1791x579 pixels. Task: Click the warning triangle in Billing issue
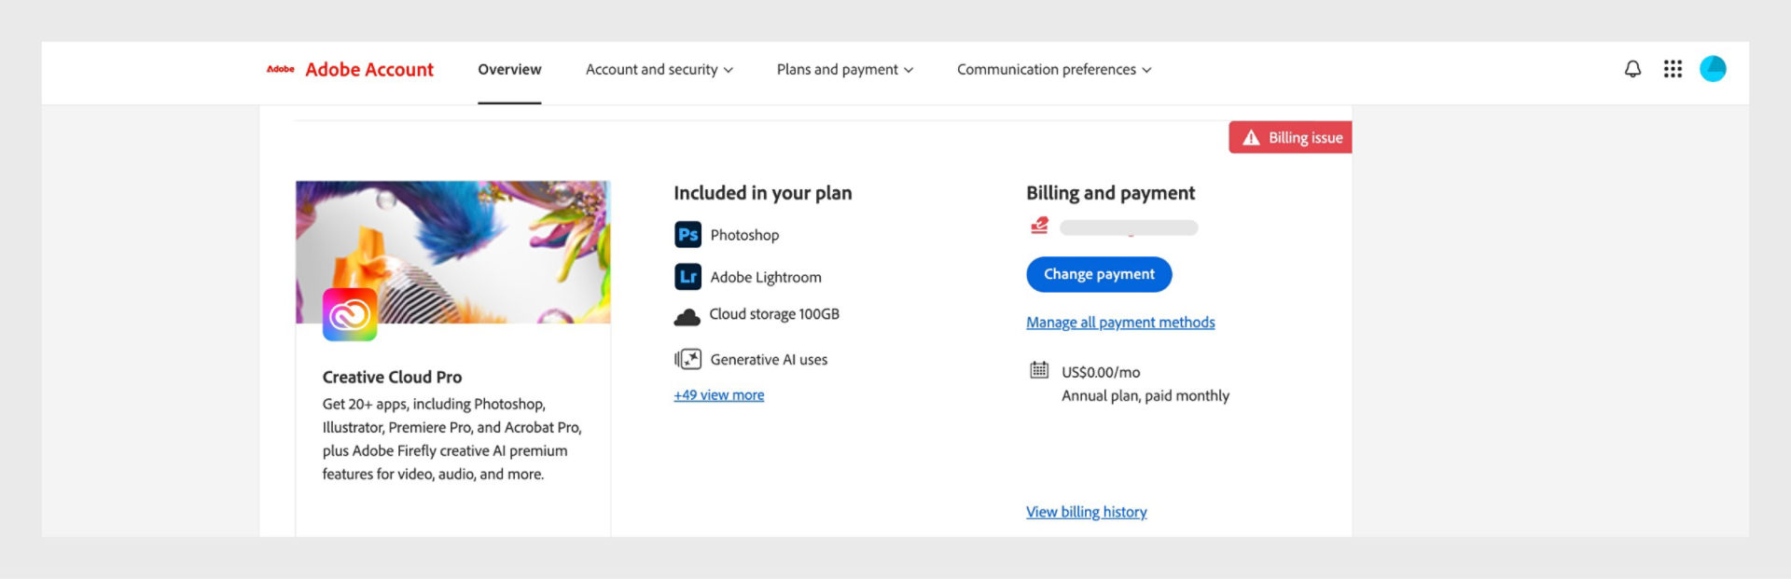pos(1251,138)
